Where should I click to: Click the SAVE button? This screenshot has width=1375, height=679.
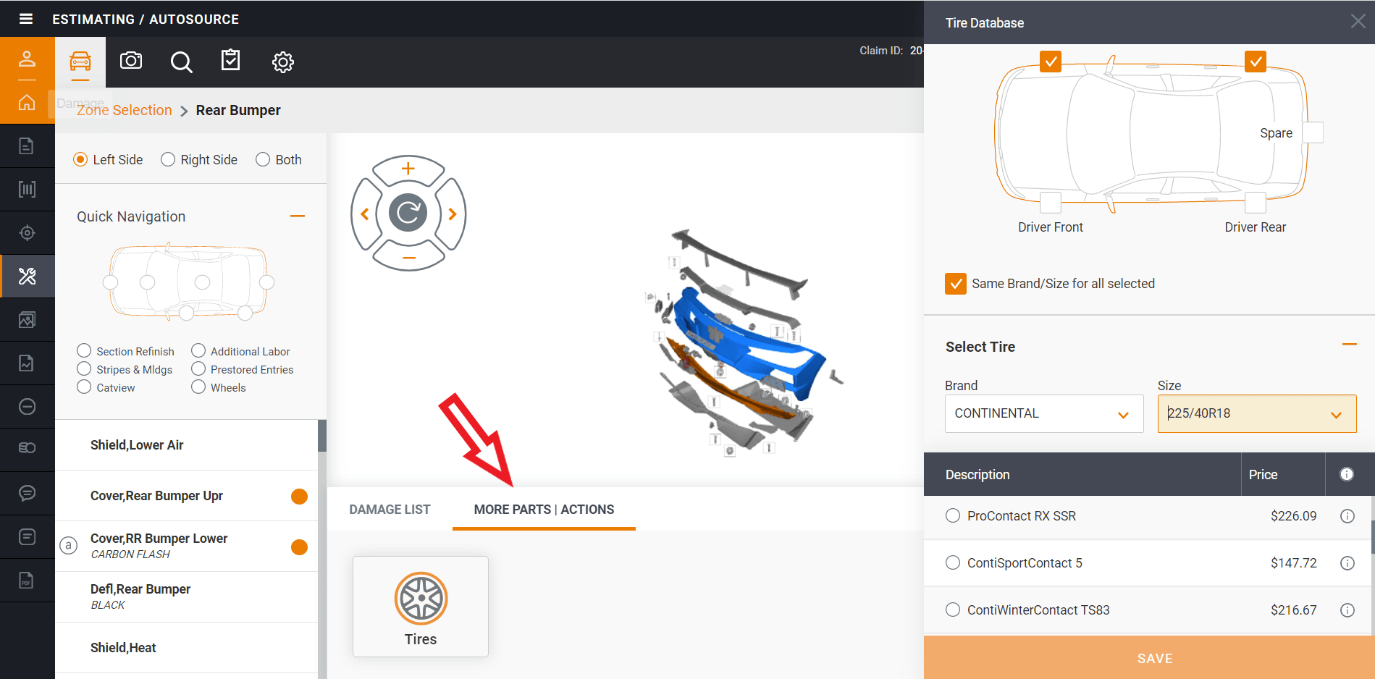coord(1154,658)
